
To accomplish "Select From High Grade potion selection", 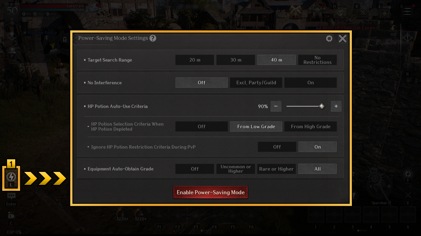I will tap(310, 127).
